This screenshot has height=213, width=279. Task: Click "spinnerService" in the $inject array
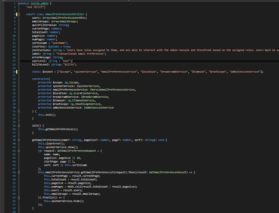[x=85, y=72]
